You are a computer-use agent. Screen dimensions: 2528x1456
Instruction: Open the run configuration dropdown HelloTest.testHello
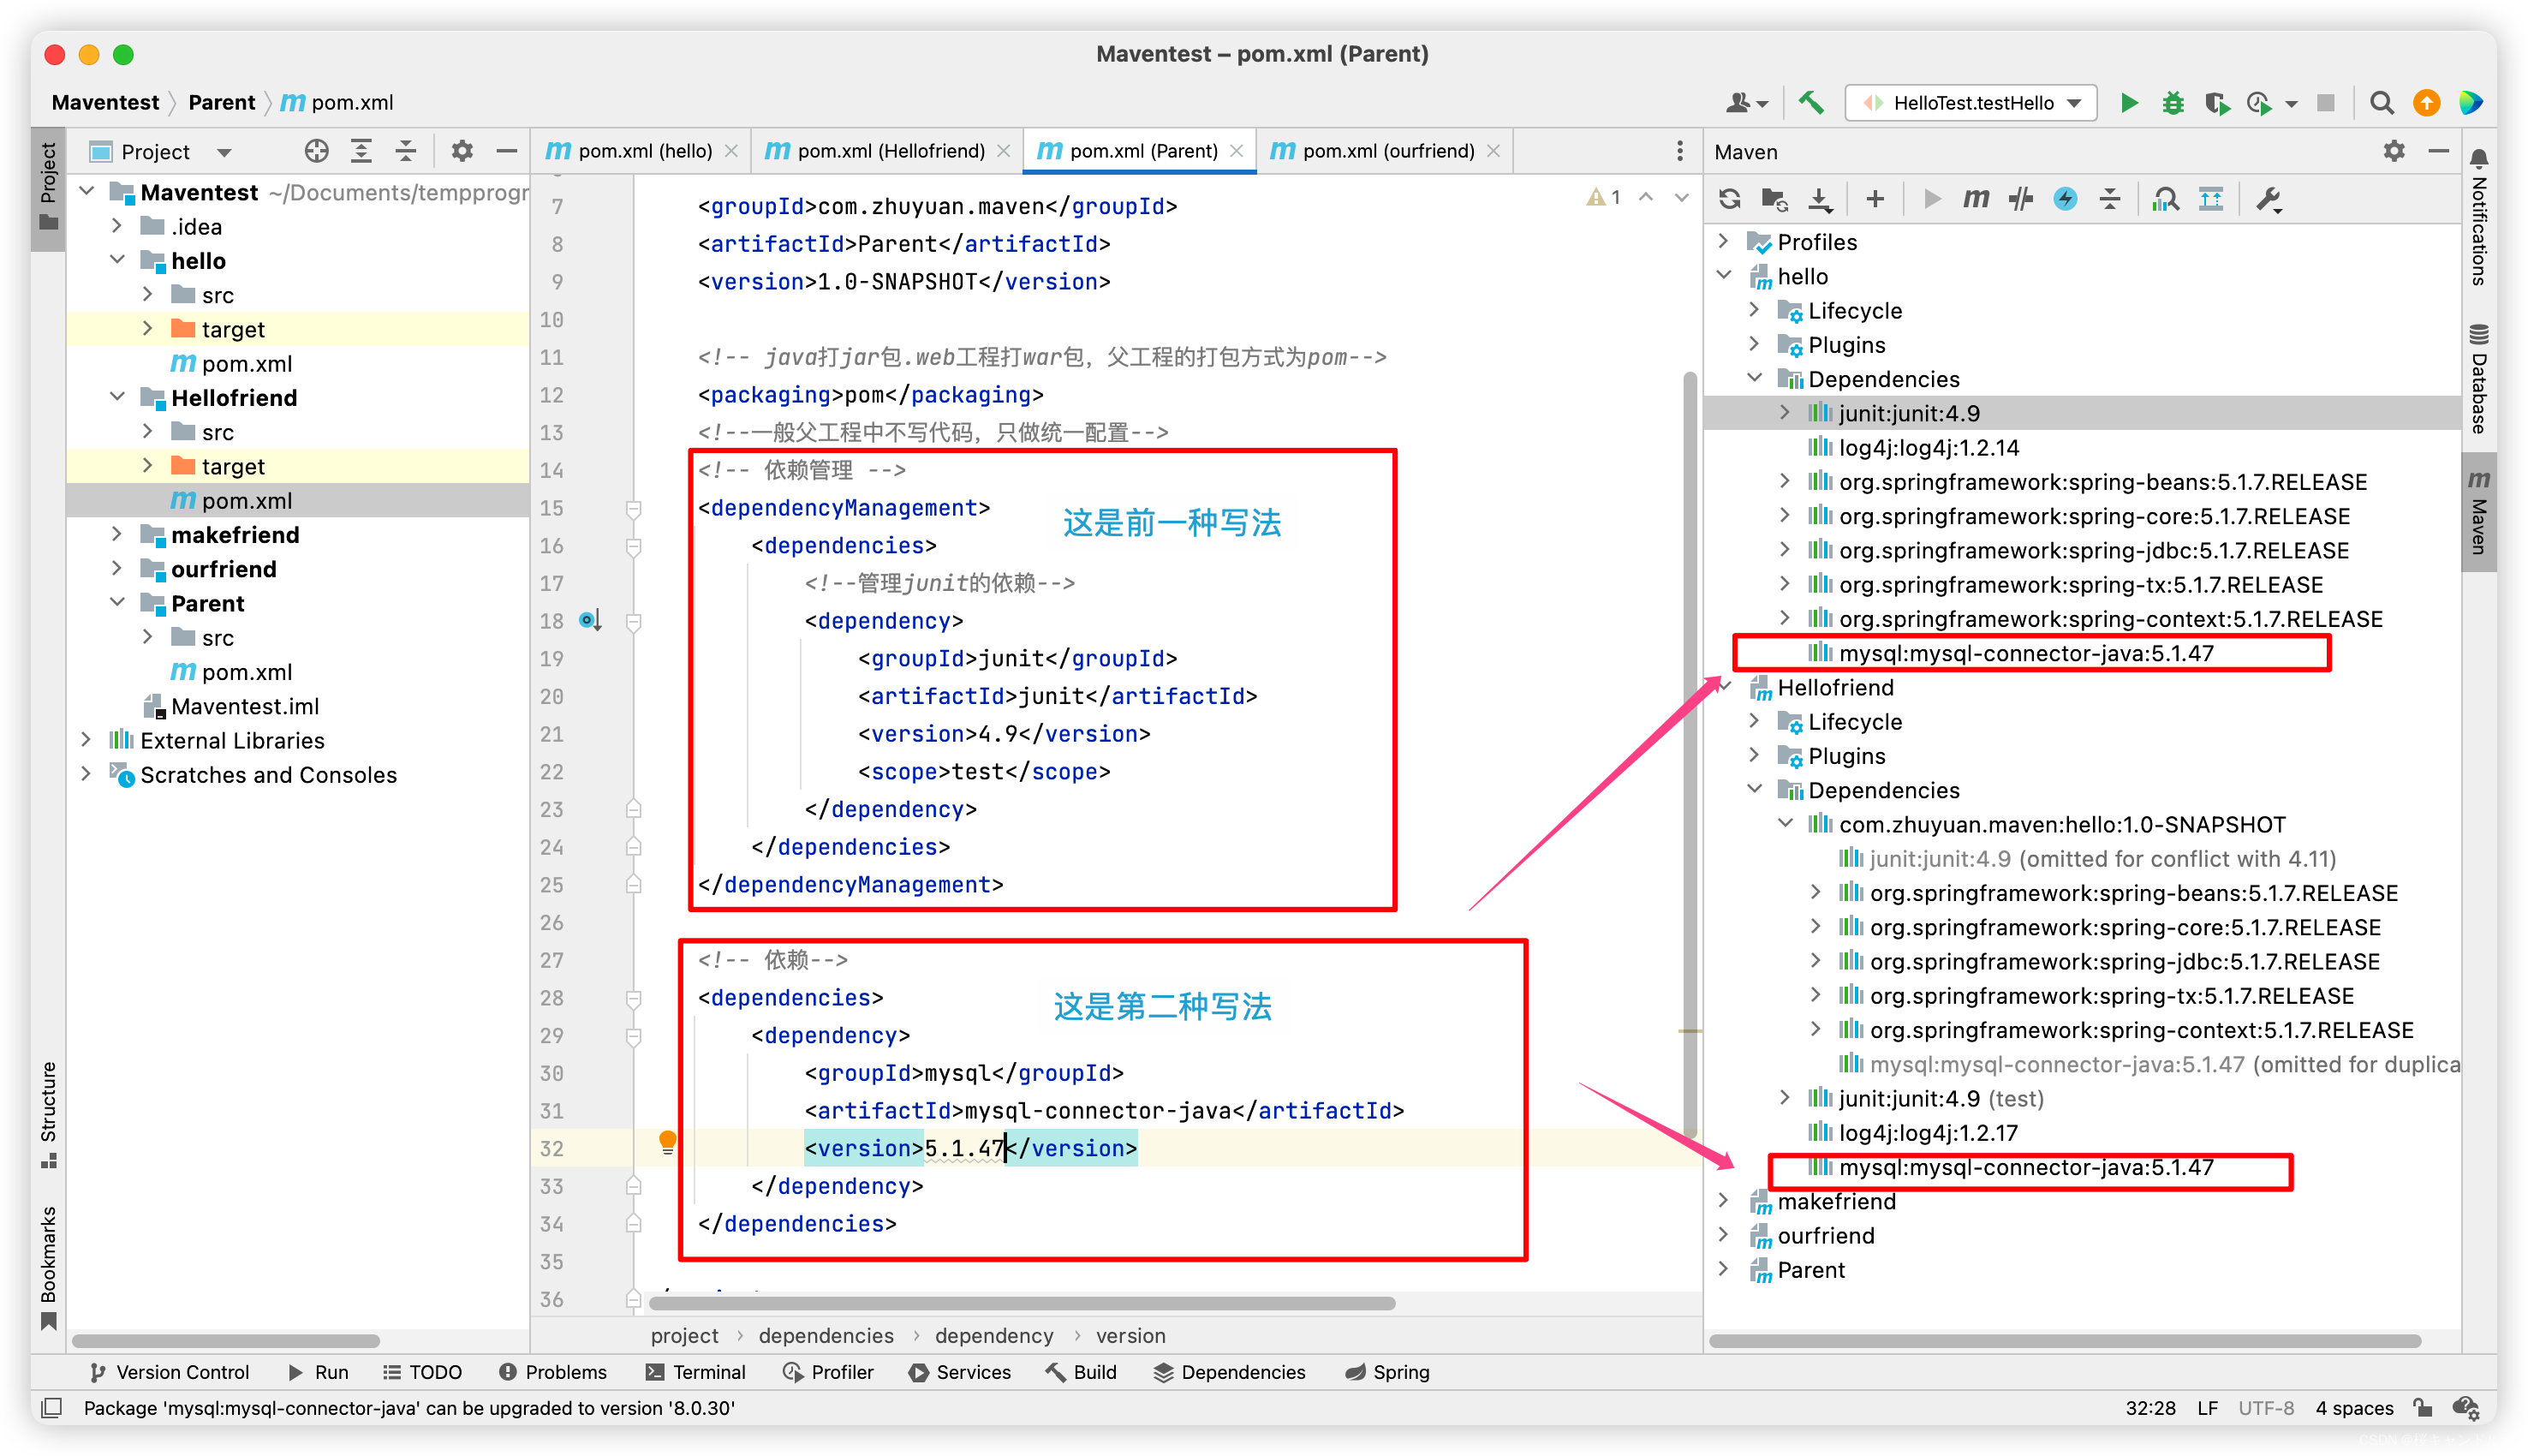pyautogui.click(x=1971, y=103)
